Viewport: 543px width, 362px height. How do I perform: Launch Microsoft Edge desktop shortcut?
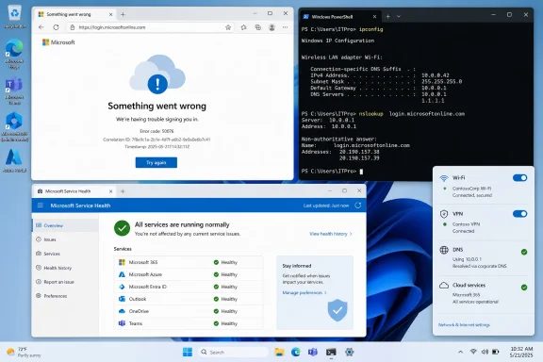coord(14,55)
